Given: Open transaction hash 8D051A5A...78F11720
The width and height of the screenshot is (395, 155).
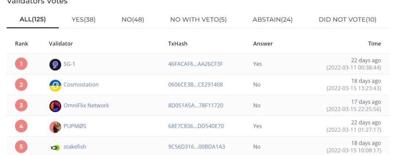Looking at the screenshot, I should point(196,106).
